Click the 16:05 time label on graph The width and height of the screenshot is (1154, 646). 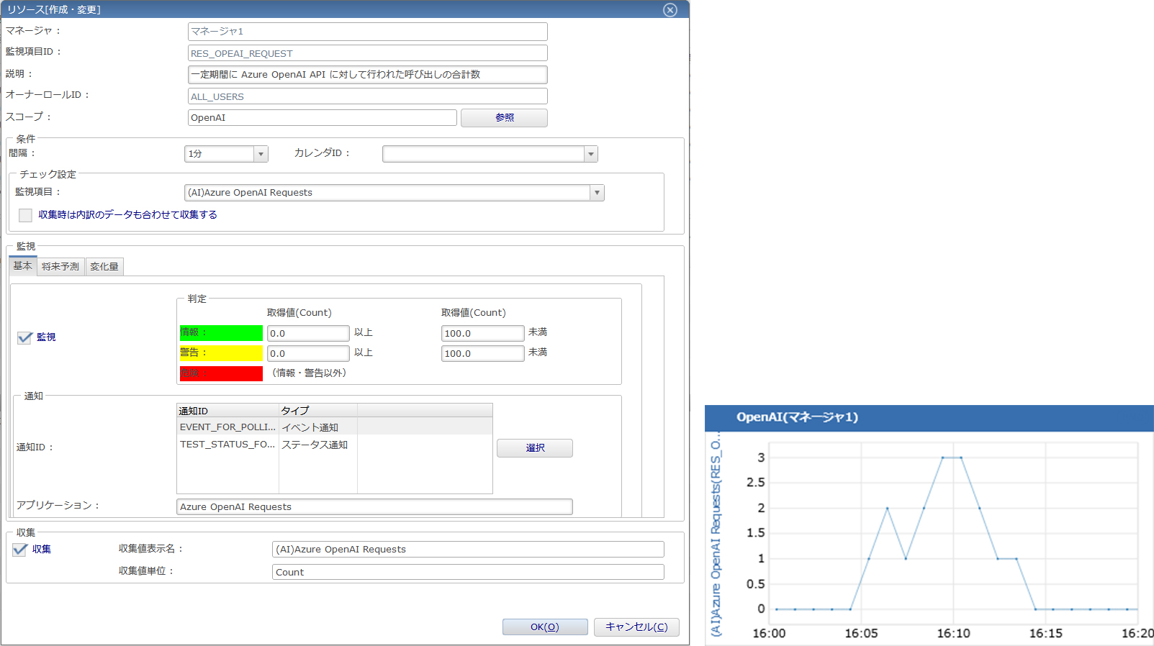point(861,634)
